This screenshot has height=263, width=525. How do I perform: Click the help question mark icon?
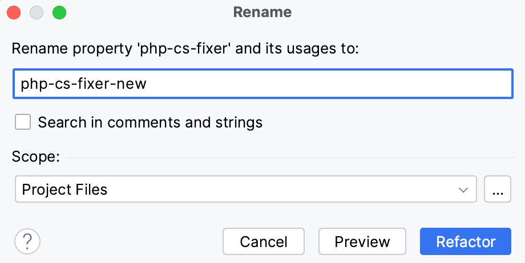click(27, 242)
